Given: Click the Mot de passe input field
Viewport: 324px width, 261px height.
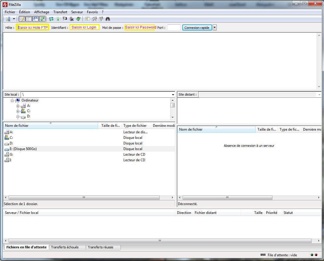Looking at the screenshot, I should pyautogui.click(x=140, y=27).
